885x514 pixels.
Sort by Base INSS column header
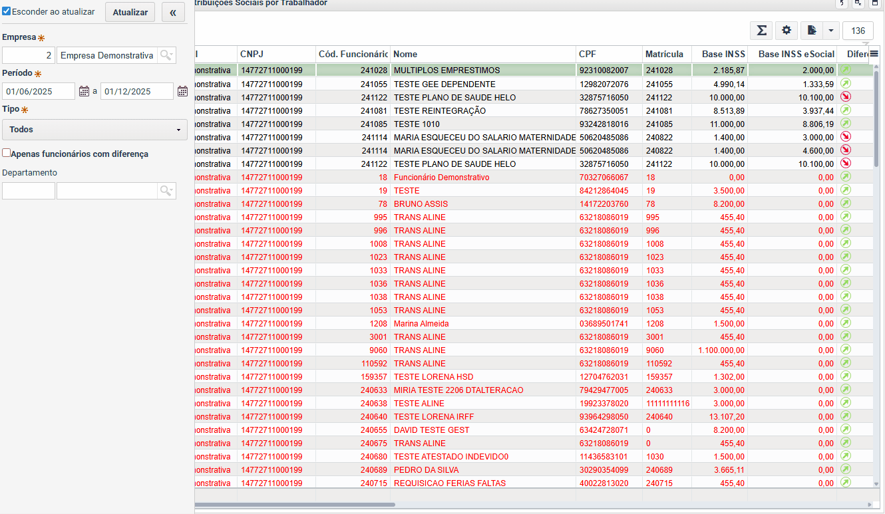coord(720,54)
